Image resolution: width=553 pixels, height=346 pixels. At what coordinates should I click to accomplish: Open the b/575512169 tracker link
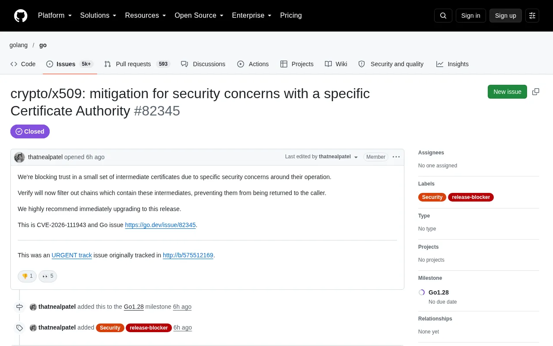(x=188, y=255)
